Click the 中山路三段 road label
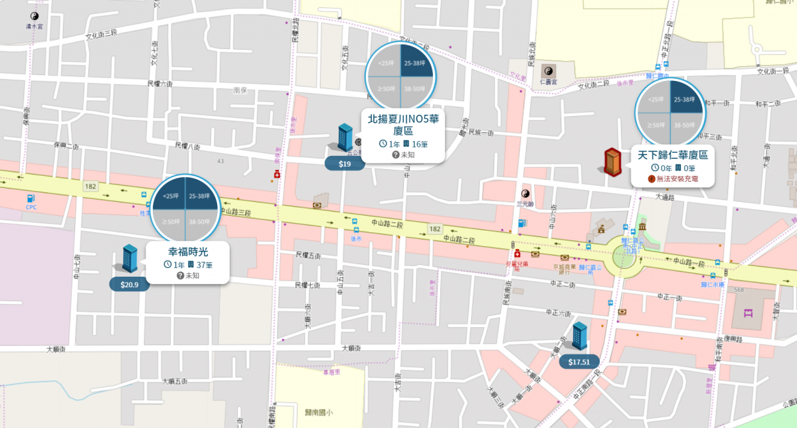 coord(236,211)
